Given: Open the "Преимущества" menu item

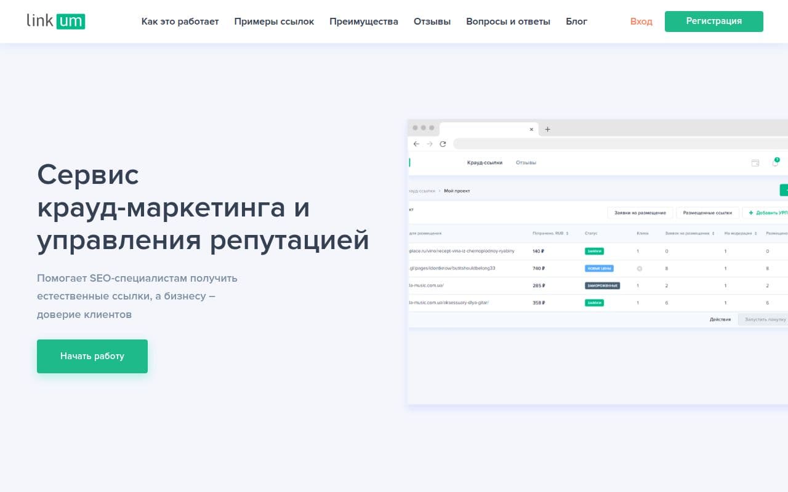Looking at the screenshot, I should [x=364, y=22].
